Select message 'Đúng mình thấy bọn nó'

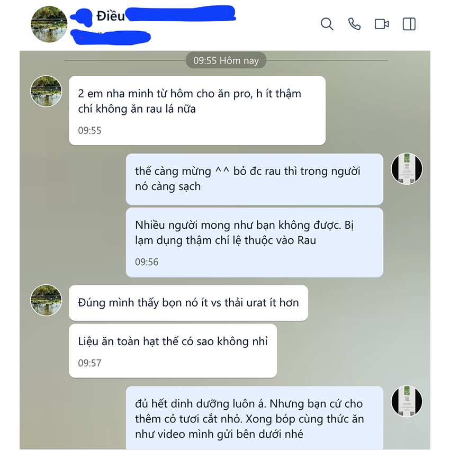pyautogui.click(x=188, y=303)
